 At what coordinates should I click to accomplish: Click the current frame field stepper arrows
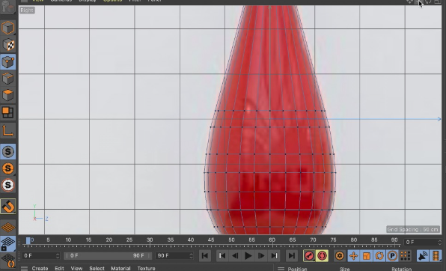440,243
